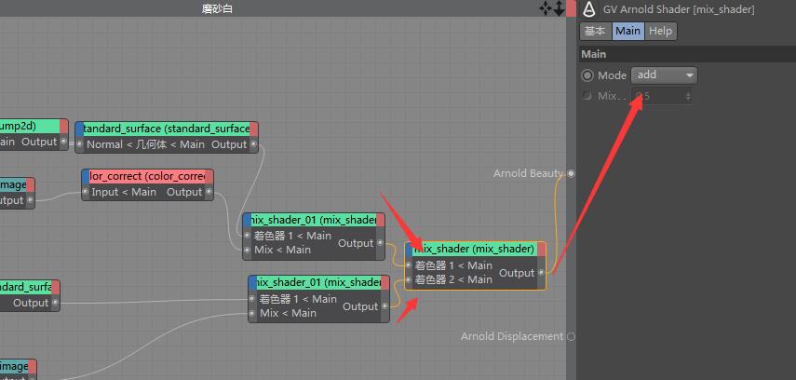Click the four-arrow pan view icon
The image size is (796, 380).
click(546, 8)
